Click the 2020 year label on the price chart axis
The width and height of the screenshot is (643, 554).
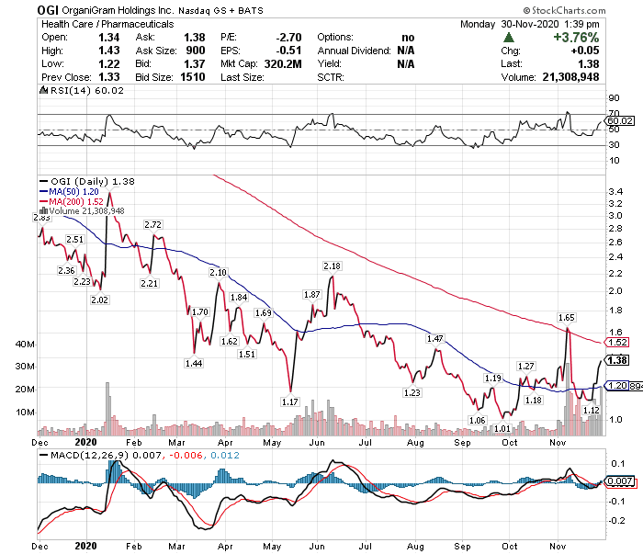85,443
